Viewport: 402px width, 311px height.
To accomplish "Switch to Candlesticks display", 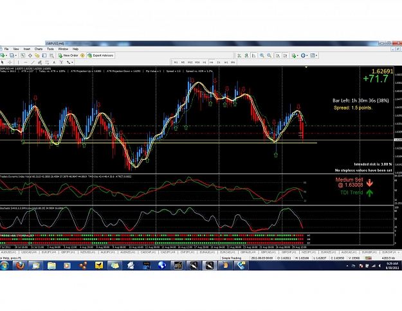I will pos(246,55).
